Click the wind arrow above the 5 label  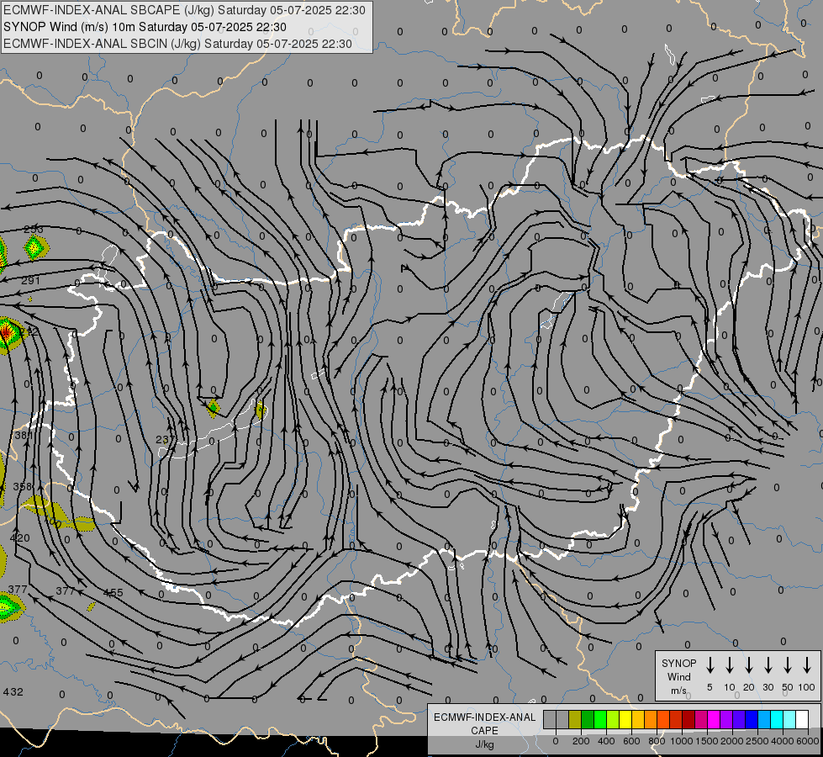710,664
